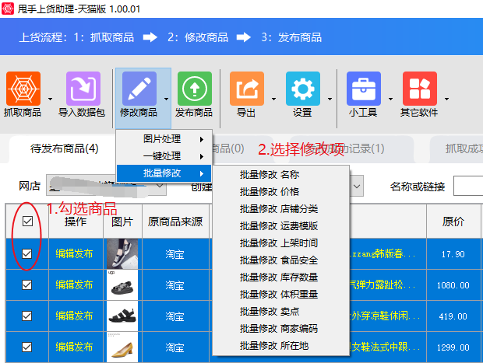
Task: Expand the 修改商品 dropdown arrow
Action: click(167, 99)
